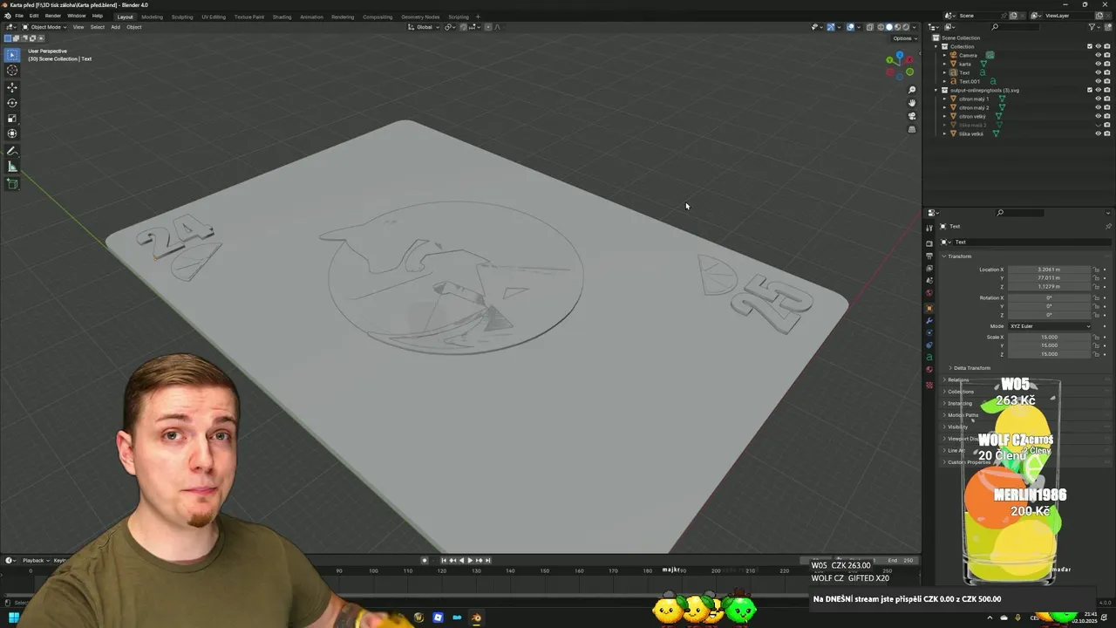This screenshot has width=1116, height=628.
Task: Toggle viewport X-ray mode
Action: [x=870, y=27]
